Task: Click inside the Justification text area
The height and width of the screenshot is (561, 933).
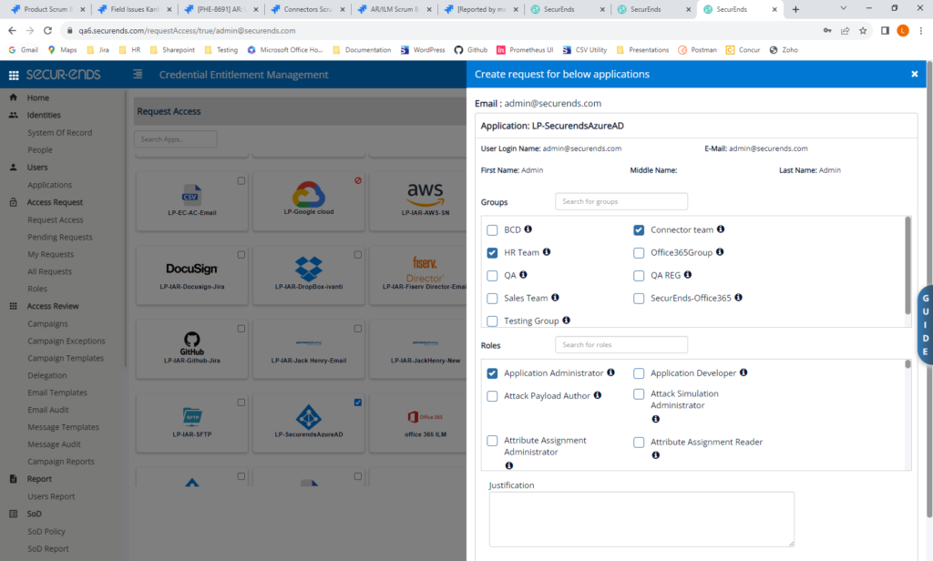Action: [641, 519]
